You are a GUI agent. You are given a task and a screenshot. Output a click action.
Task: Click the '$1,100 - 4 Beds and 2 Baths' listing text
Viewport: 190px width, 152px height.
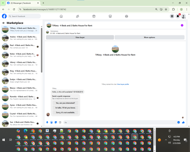coord(65,33)
